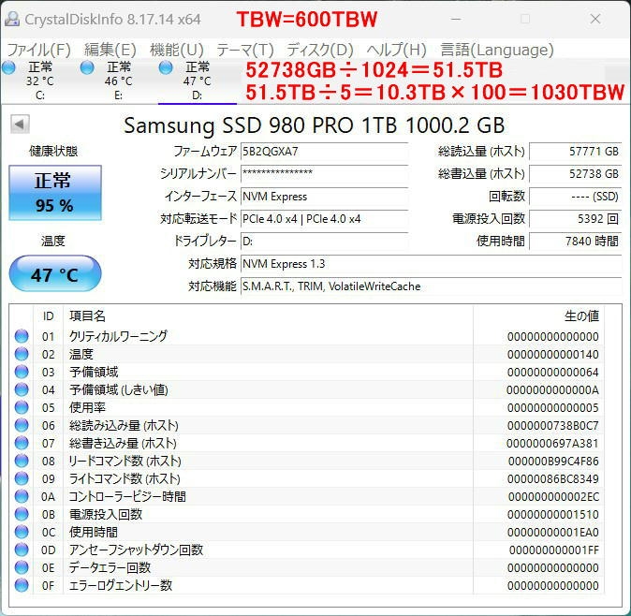Click the blue status icon for ID 02

[22, 354]
